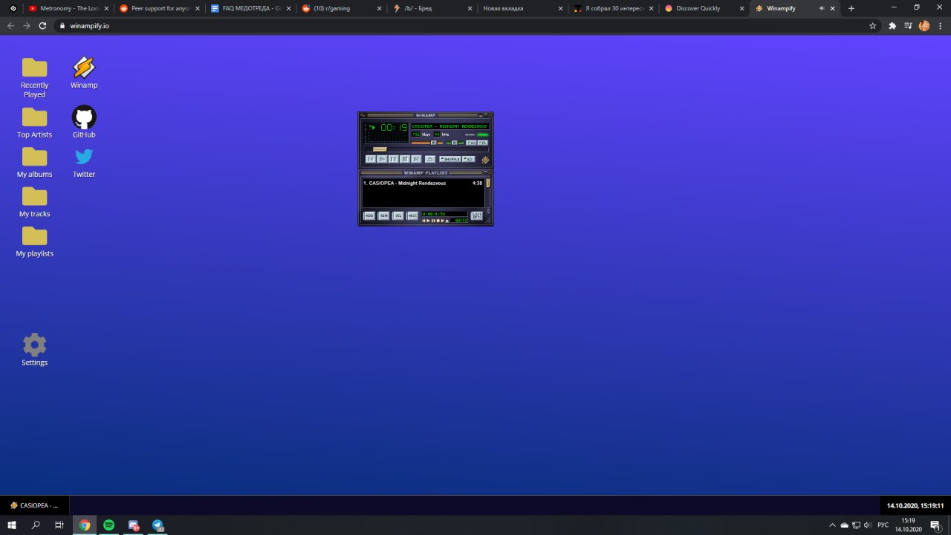Image resolution: width=951 pixels, height=535 pixels.
Task: Toggle Repeat in Winamp
Action: click(469, 159)
